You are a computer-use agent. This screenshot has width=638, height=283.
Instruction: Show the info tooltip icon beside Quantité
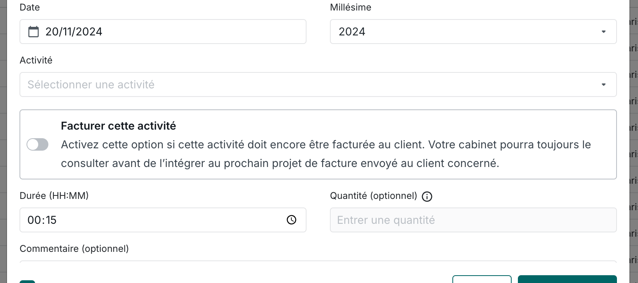click(x=427, y=197)
